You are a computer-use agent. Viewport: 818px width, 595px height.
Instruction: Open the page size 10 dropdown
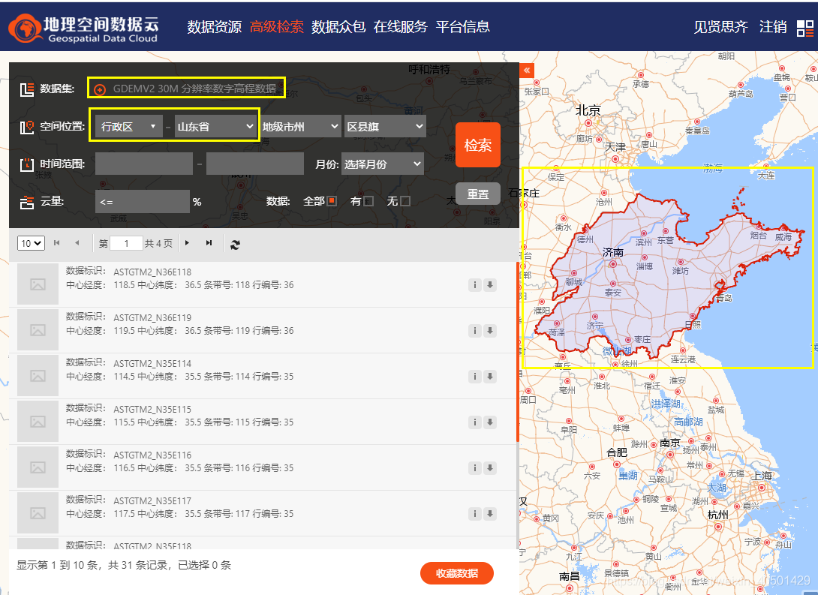click(31, 244)
